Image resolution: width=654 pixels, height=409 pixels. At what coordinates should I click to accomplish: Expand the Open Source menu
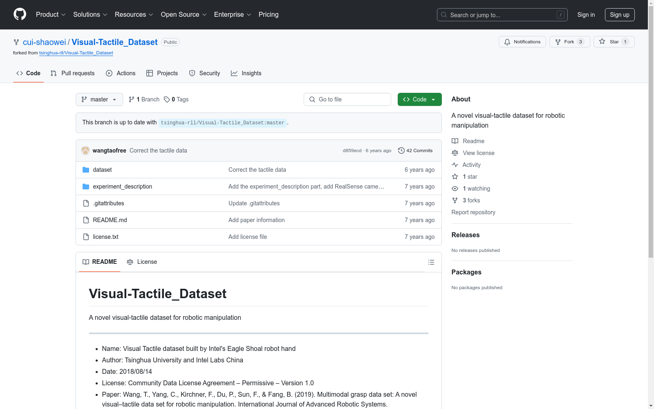tap(184, 15)
